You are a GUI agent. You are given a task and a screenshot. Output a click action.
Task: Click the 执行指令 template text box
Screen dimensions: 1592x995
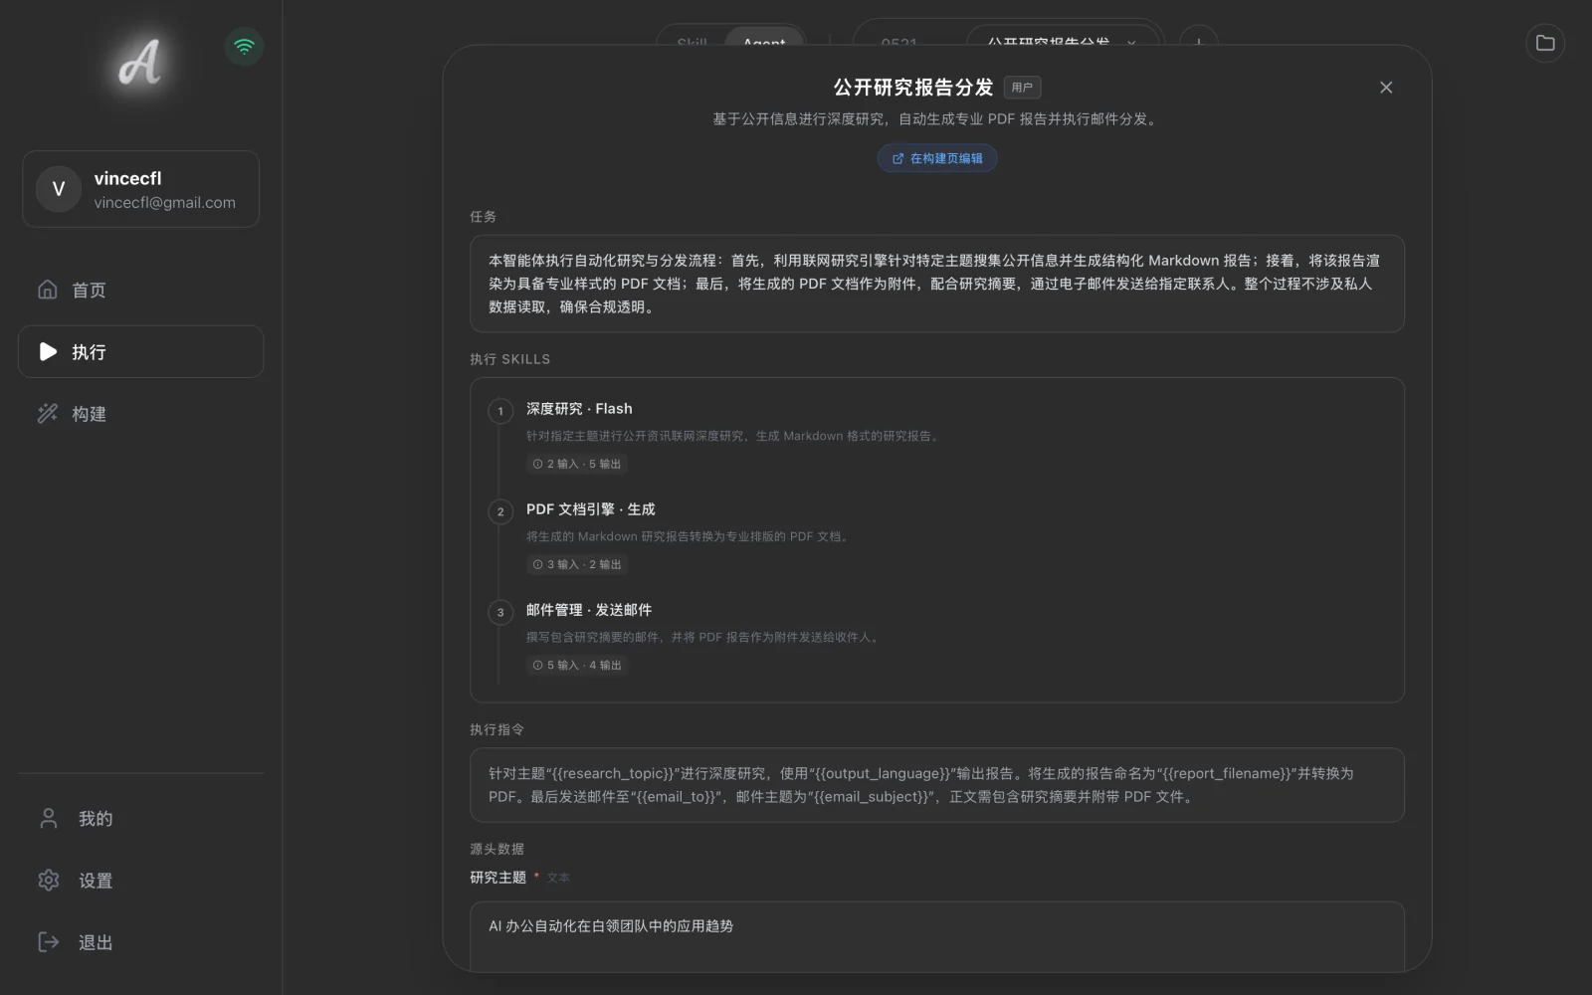(x=937, y=785)
